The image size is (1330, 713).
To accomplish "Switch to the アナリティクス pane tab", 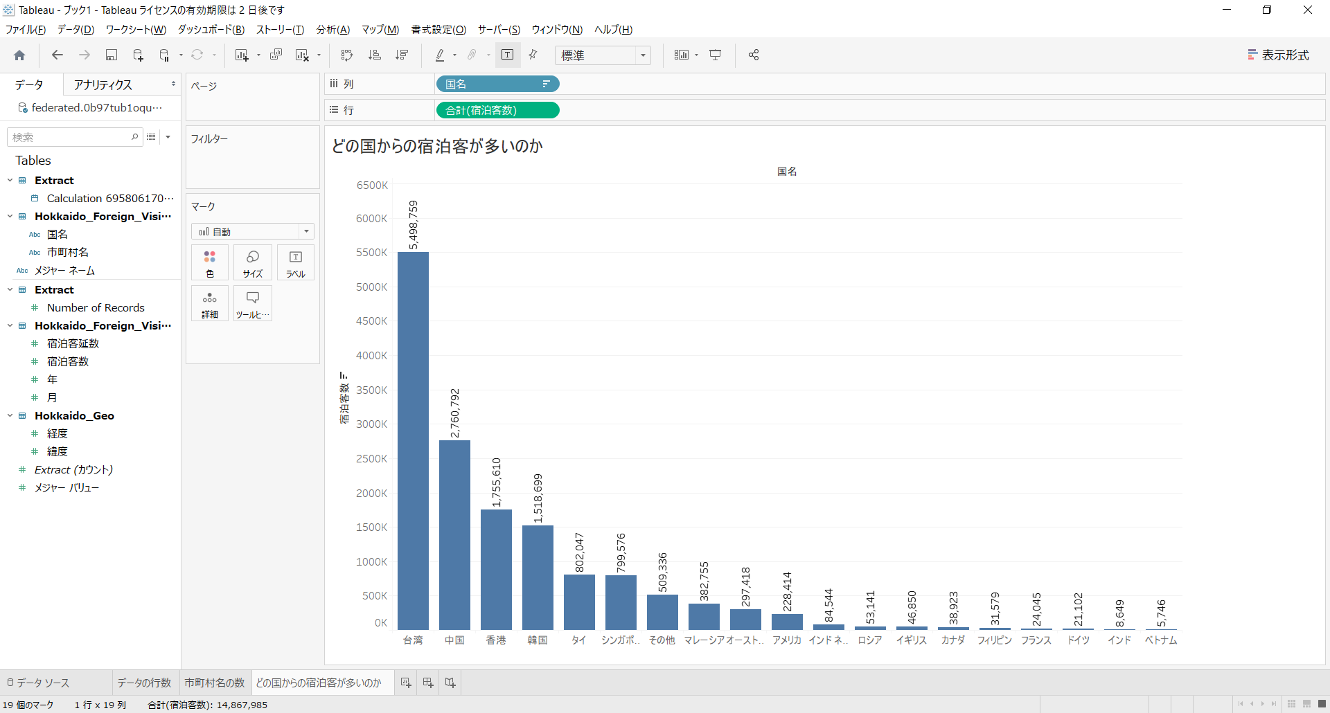I will coord(103,84).
